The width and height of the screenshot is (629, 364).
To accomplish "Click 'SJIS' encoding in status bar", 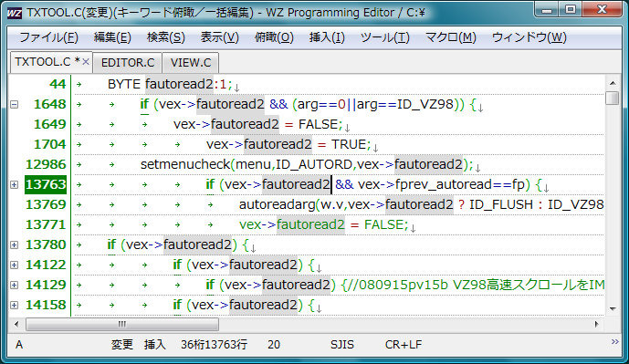I will [342, 345].
